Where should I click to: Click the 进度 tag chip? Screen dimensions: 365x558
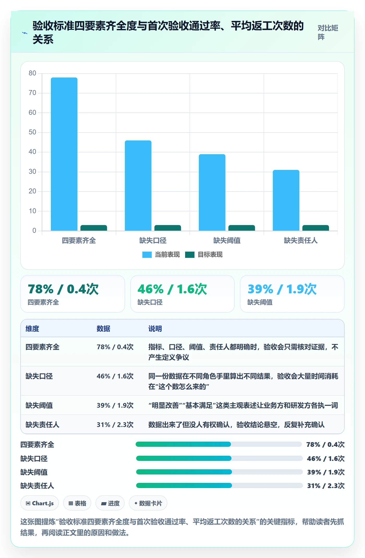pos(110,503)
